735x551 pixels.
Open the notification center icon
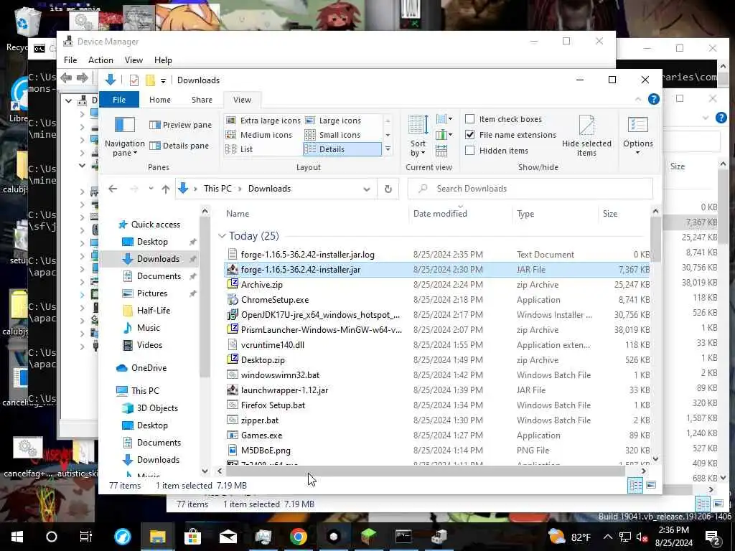tap(713, 538)
